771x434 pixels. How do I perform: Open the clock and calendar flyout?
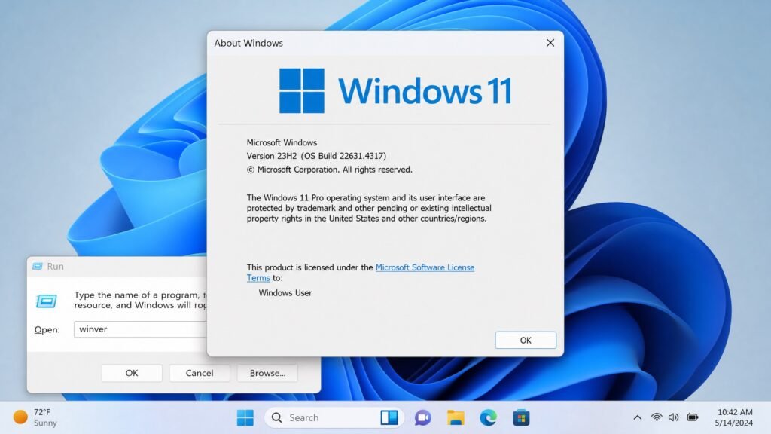click(x=734, y=417)
